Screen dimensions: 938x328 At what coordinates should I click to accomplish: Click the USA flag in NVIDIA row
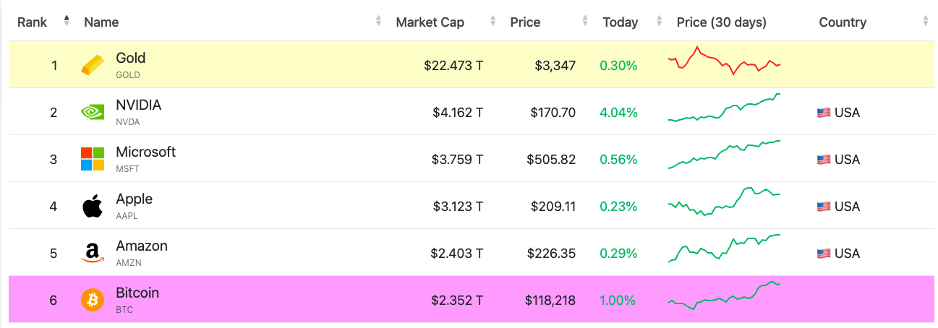(x=823, y=113)
